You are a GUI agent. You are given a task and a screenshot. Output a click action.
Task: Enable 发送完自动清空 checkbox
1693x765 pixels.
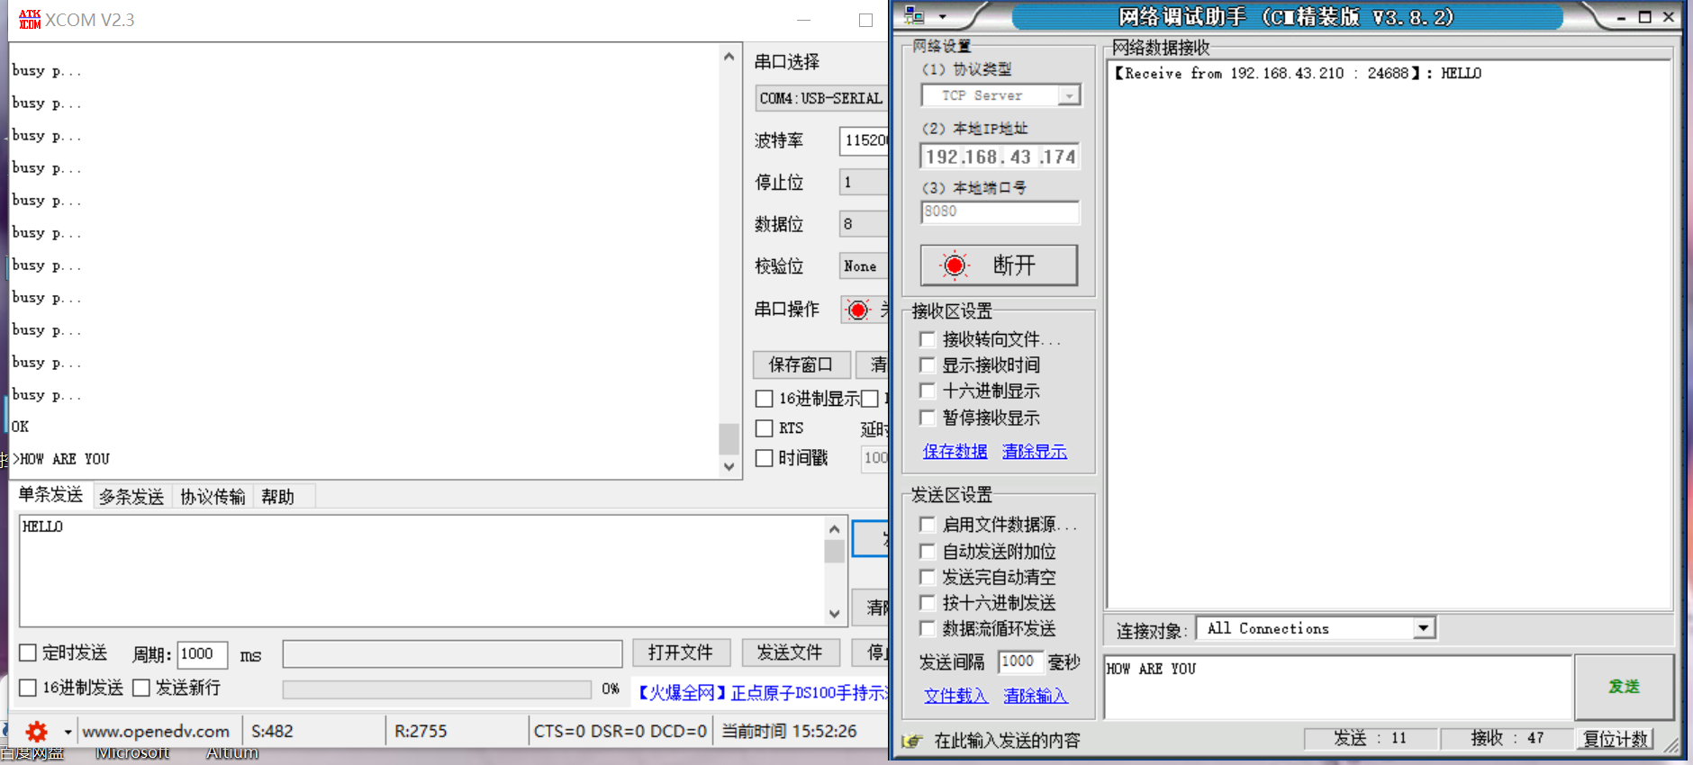(927, 576)
